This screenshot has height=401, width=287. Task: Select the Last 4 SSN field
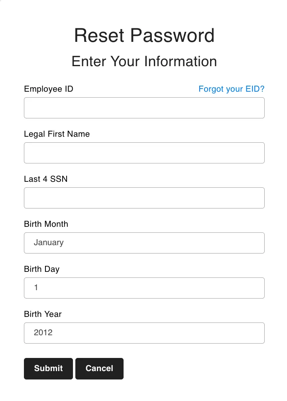pos(144,198)
